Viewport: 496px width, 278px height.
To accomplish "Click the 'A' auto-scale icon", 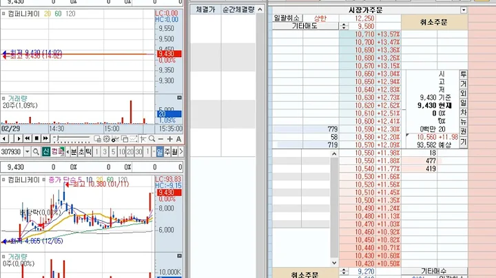I will pyautogui.click(x=178, y=139).
